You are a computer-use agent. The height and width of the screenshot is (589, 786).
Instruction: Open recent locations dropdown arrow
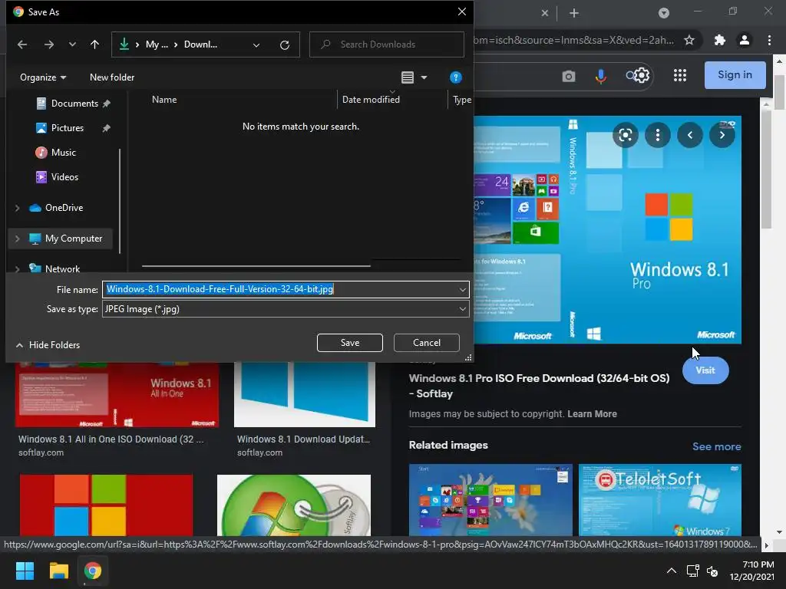pos(72,44)
